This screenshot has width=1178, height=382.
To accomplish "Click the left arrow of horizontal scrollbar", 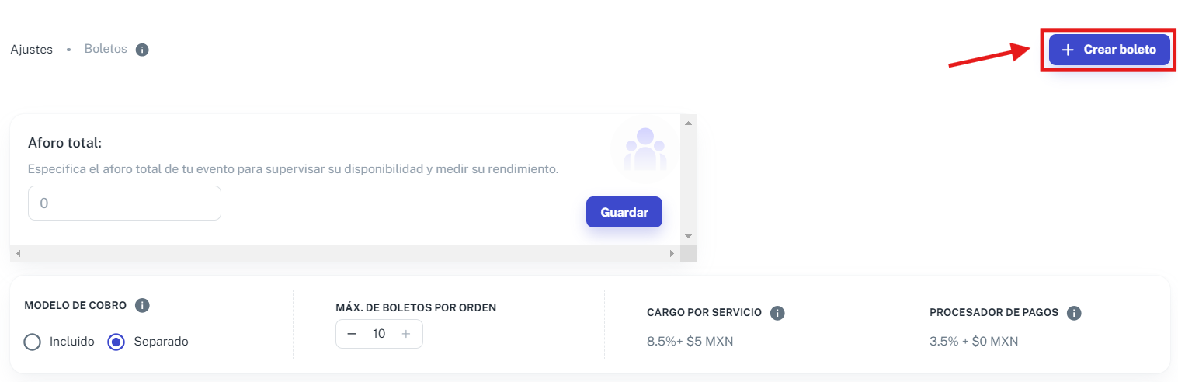I will tap(18, 254).
